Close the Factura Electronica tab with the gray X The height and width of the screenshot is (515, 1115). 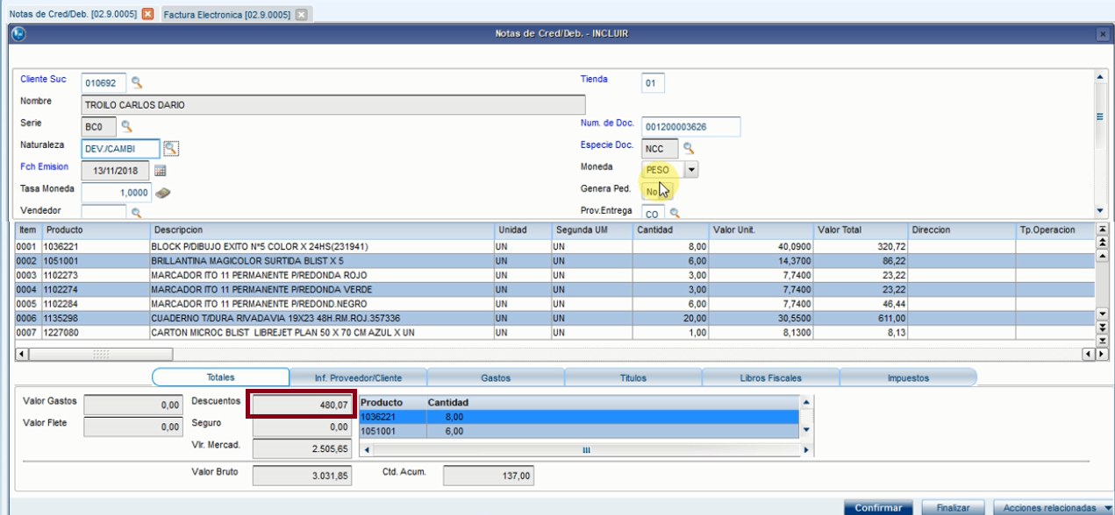click(x=302, y=15)
